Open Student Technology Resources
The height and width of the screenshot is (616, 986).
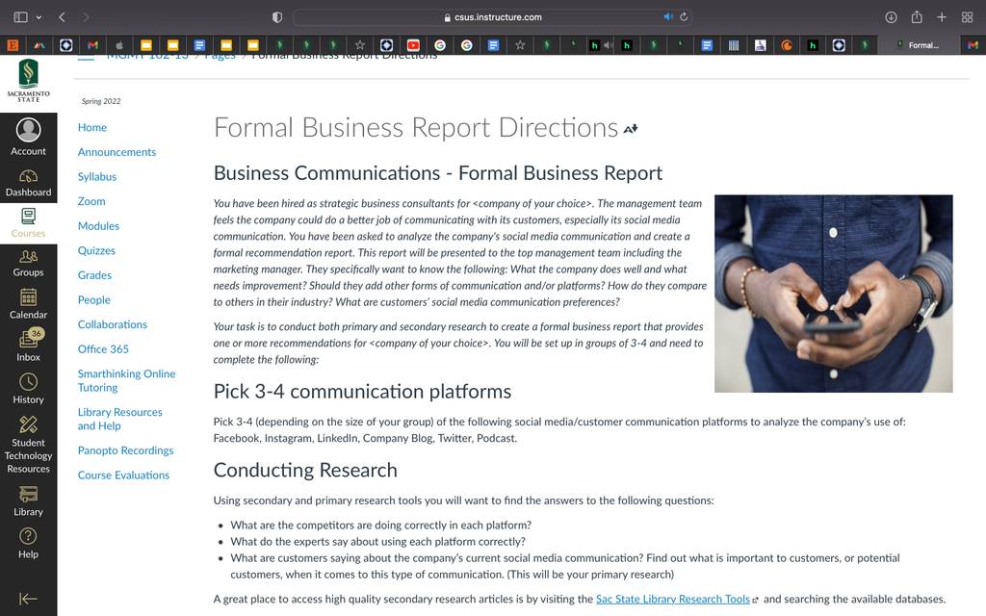coord(28,445)
